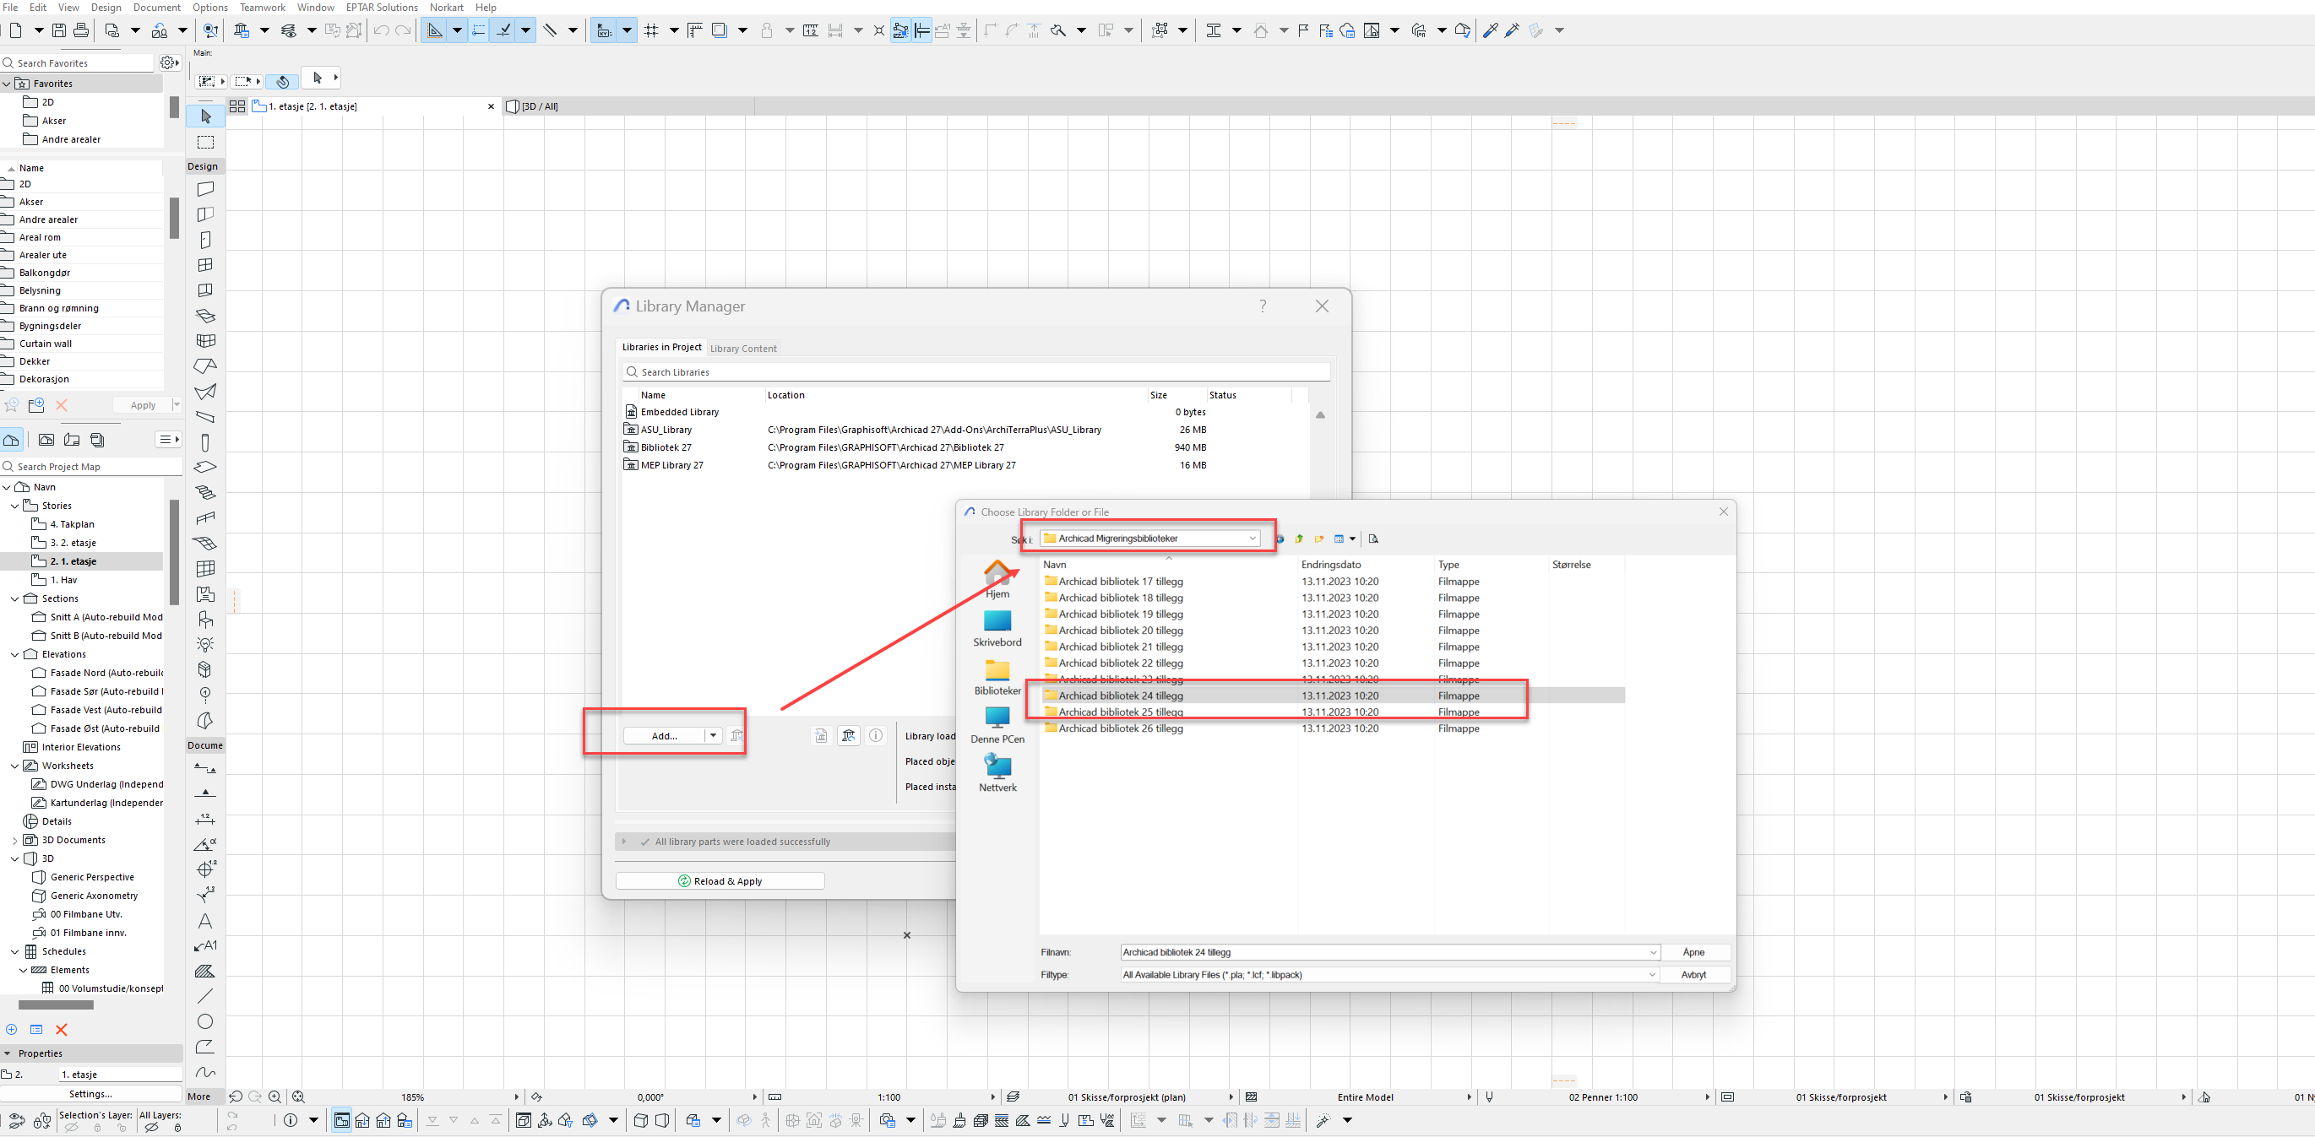Click the up-one-level folder icon
Viewport: 2315px width, 1137px height.
(x=1299, y=539)
